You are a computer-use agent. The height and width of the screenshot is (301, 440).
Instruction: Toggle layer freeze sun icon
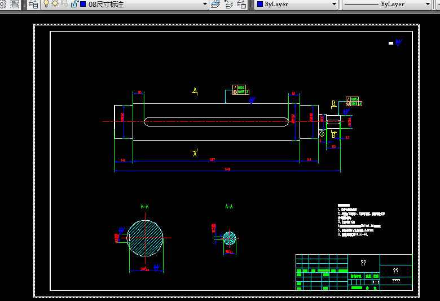[x=55, y=3]
